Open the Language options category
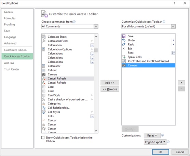Viewport: 190px width, 156px height. [10, 37]
